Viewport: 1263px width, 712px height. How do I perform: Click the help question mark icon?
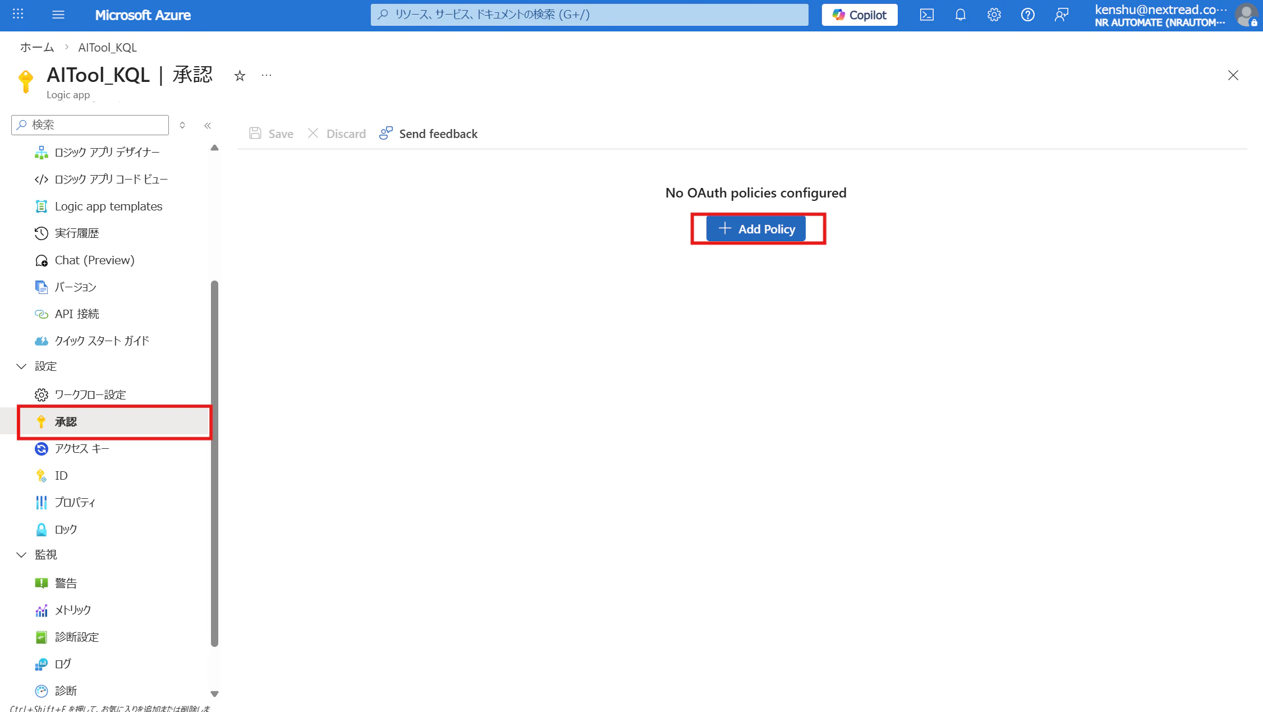click(1027, 15)
